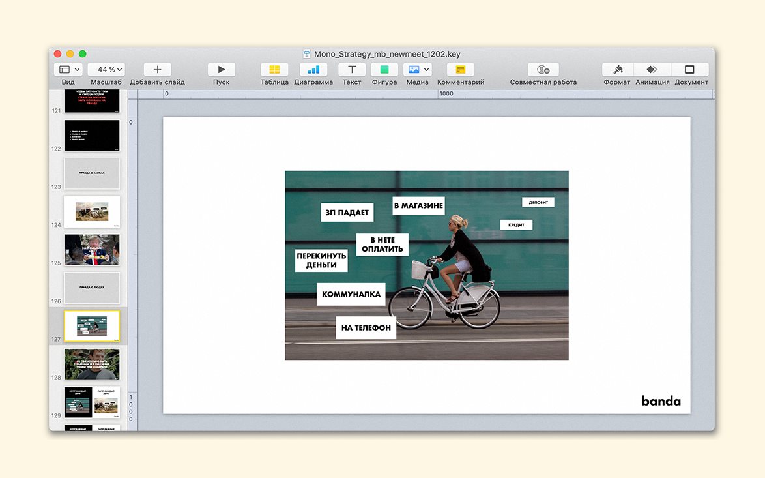Minimize window with the yellow button
Screen dimensions: 765x478
(x=70, y=53)
